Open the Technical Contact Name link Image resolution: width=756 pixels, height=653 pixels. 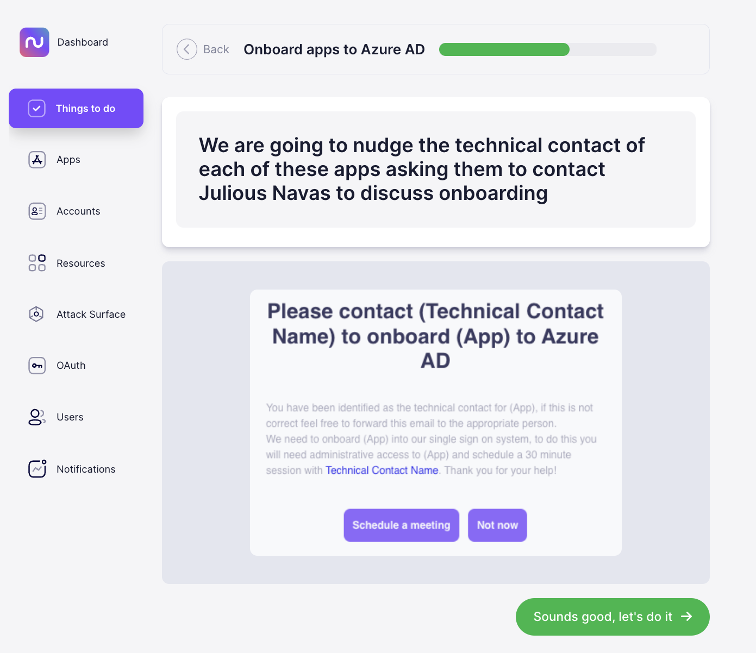382,470
